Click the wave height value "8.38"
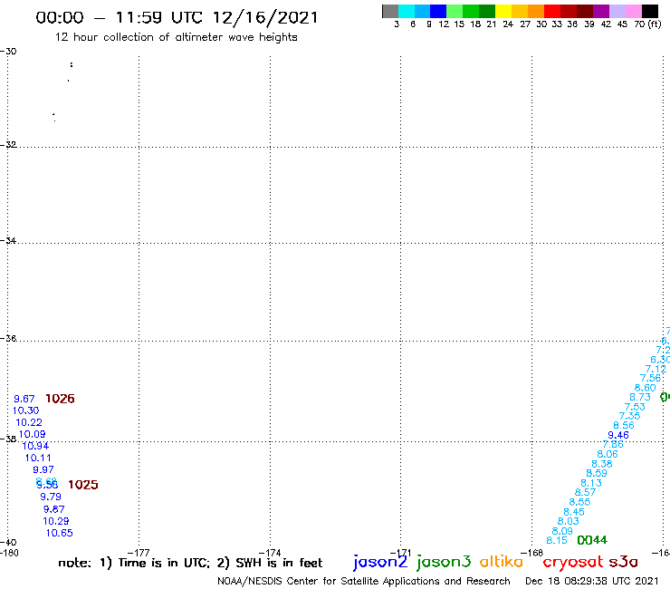Image resolution: width=670 pixels, height=589 pixels. 602,464
